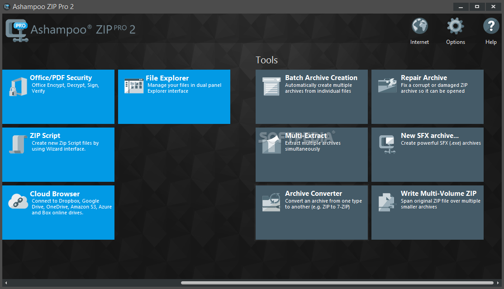The image size is (504, 289).
Task: Open the Internet globe icon
Action: (419, 26)
